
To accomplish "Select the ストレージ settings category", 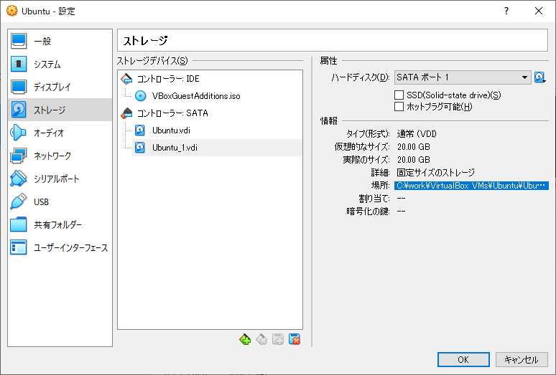I will tap(60, 110).
